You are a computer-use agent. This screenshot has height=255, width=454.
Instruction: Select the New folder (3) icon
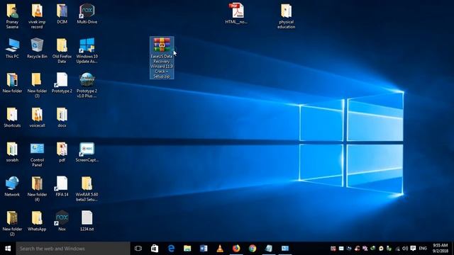37,85
